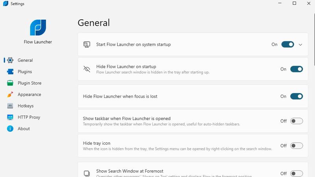
Task: Click 'When the icon is hidden from the tray' description
Action: 178,149
